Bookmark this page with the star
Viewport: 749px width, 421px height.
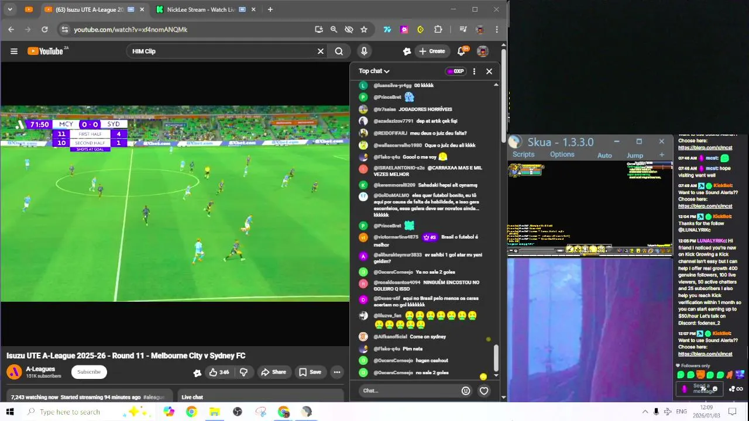(x=364, y=29)
